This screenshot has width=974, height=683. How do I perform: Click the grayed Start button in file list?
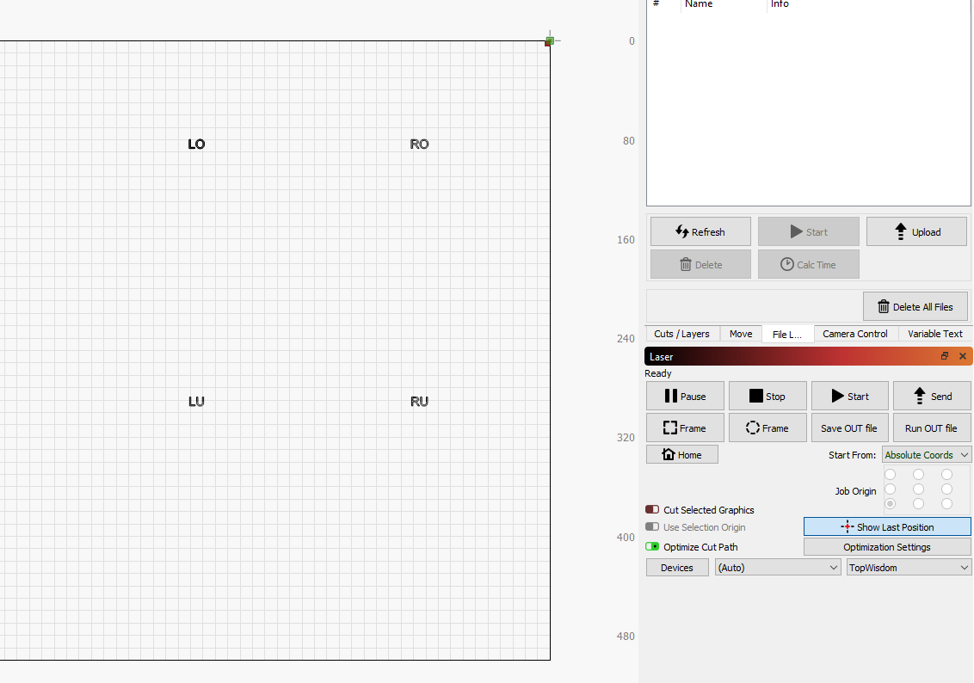tap(808, 231)
